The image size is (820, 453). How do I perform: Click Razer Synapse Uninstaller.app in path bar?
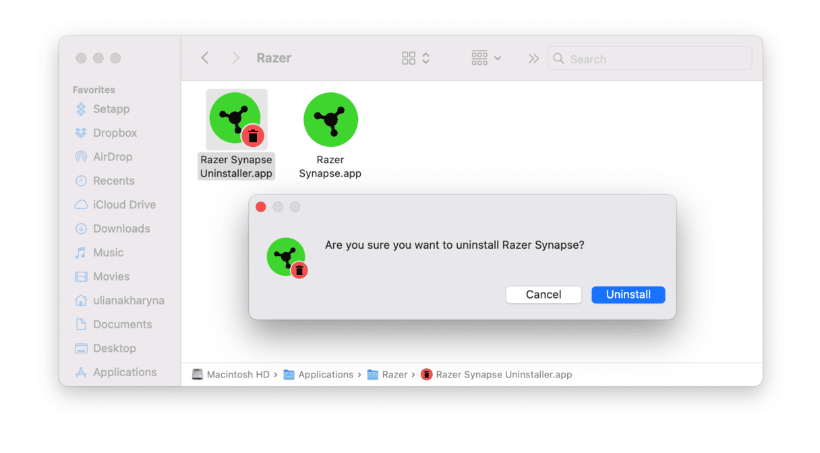(x=497, y=374)
